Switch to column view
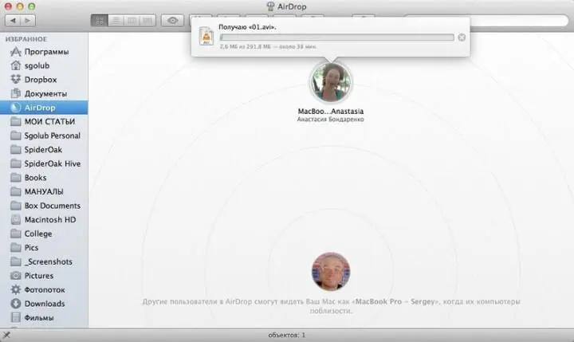 tap(132, 21)
